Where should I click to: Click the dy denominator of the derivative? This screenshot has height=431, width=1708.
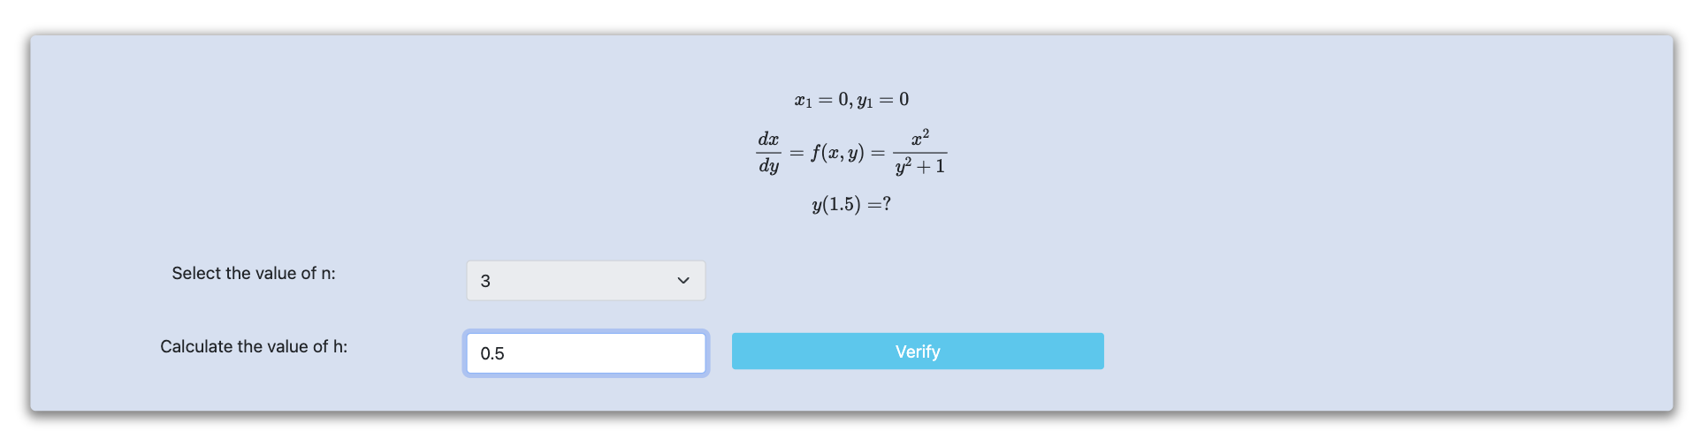point(768,167)
